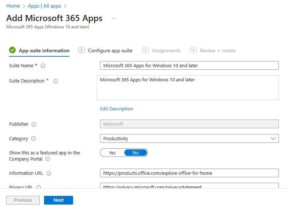Click the info icon beside Suite Description
This screenshot has height=206, width=288.
(56, 81)
